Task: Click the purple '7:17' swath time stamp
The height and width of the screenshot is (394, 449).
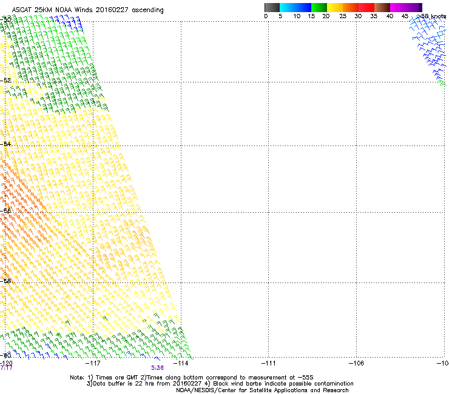Action: [x=7, y=368]
